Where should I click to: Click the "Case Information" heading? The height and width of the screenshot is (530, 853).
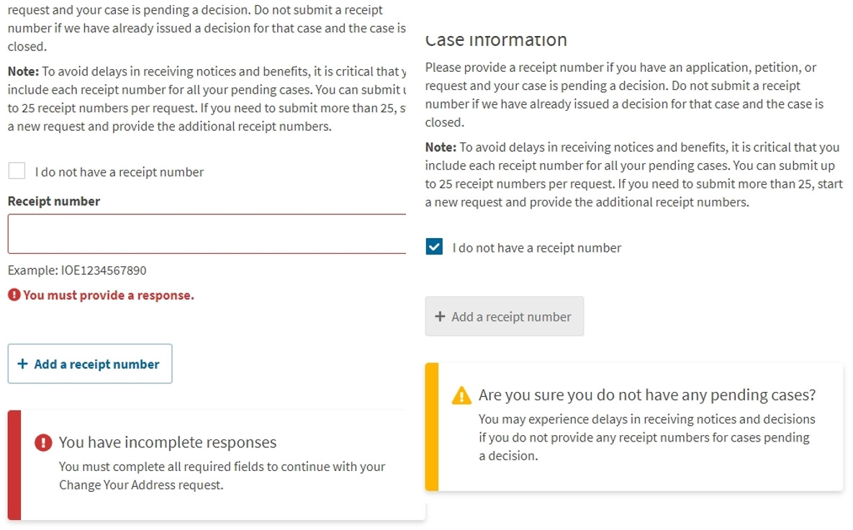point(496,40)
